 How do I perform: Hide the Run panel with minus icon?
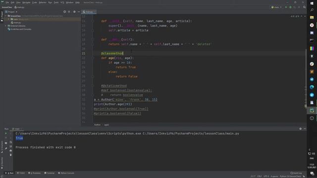click(305, 129)
